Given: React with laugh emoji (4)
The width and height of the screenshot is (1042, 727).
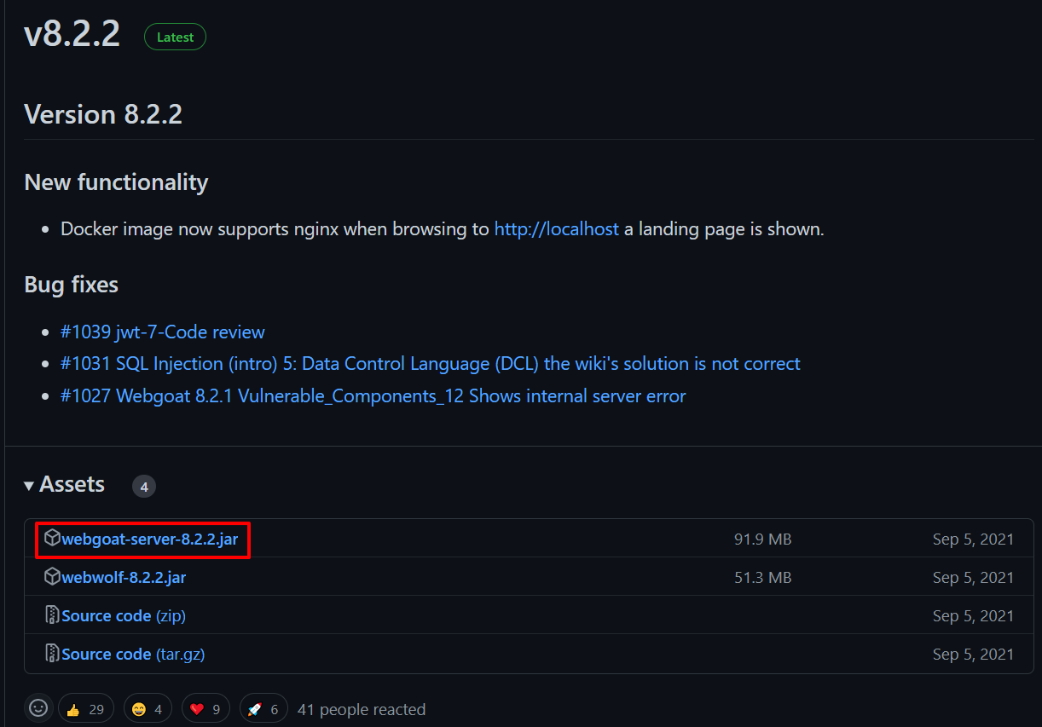Looking at the screenshot, I should pyautogui.click(x=148, y=709).
